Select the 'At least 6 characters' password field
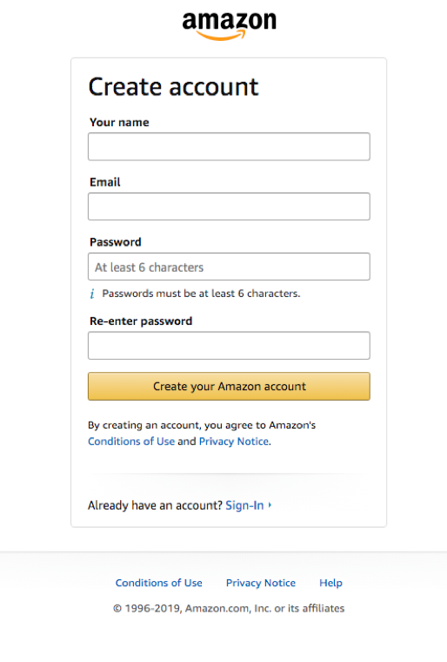 pos(229,267)
